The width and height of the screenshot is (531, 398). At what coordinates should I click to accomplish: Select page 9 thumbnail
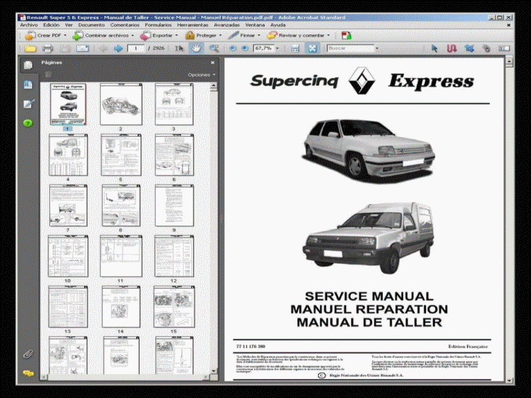pos(174,206)
